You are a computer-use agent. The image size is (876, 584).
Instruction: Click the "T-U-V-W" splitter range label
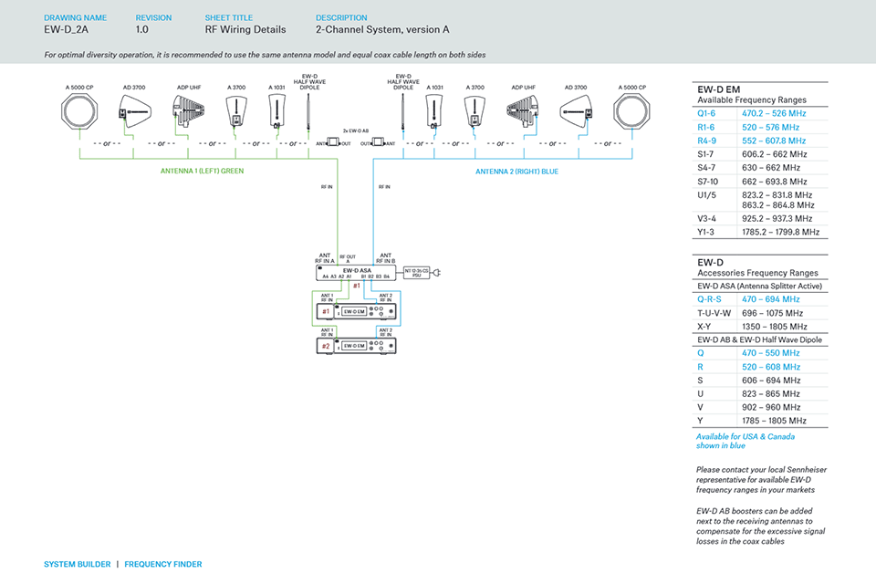714,314
